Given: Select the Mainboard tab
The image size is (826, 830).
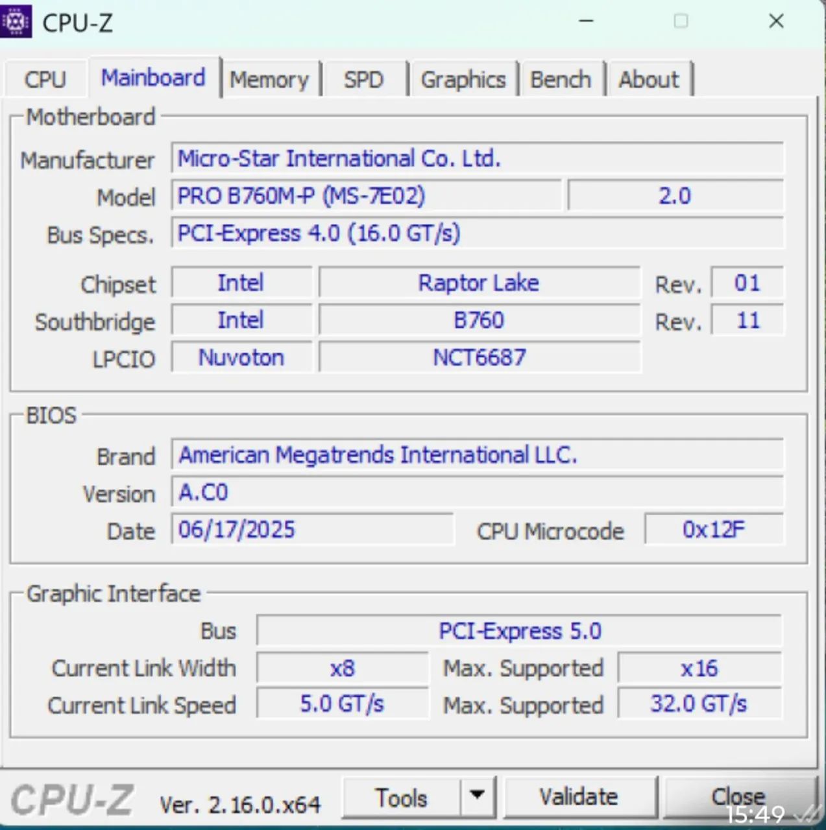Looking at the screenshot, I should coord(153,78).
